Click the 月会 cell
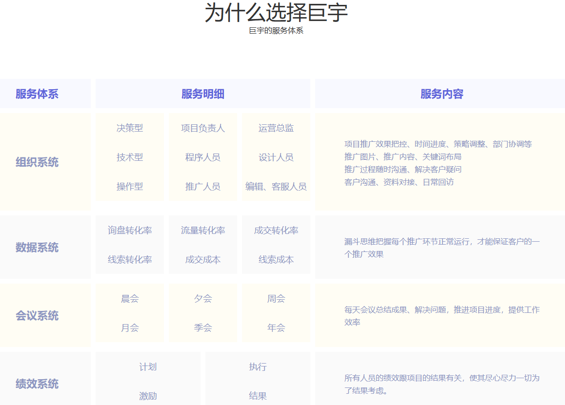Image resolution: width=565 pixels, height=405 pixels. tap(130, 328)
